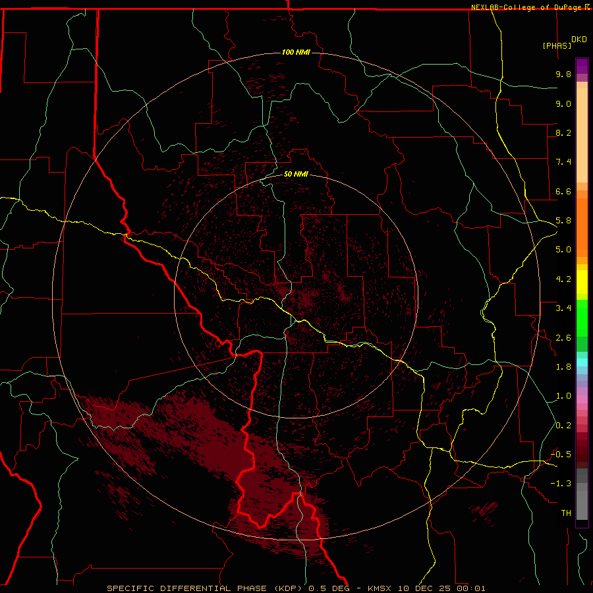Click the NEXLAB-College of DuPage credit text

527,7
